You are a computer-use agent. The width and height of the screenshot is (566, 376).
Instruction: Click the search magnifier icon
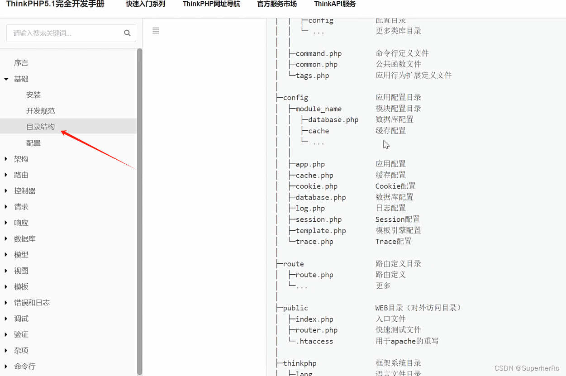click(127, 33)
